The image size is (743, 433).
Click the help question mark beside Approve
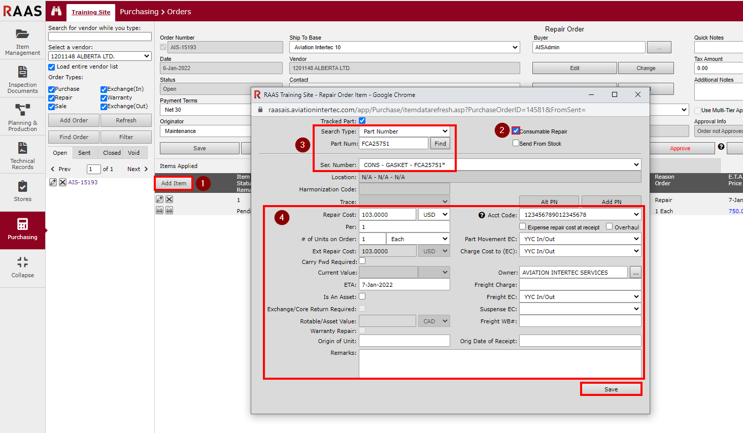721,147
